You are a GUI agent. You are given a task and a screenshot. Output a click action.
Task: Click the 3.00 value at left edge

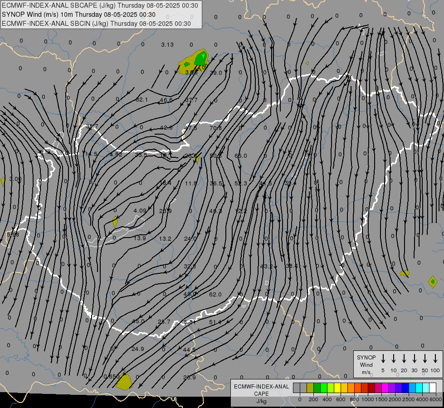pos(15,179)
